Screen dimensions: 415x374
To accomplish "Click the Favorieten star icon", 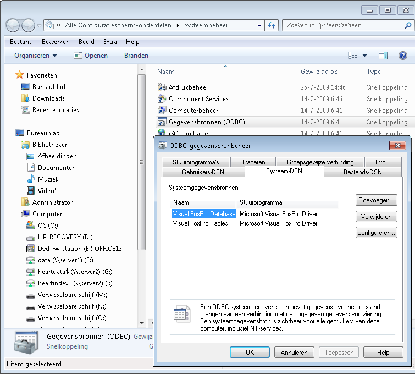I will (x=20, y=75).
